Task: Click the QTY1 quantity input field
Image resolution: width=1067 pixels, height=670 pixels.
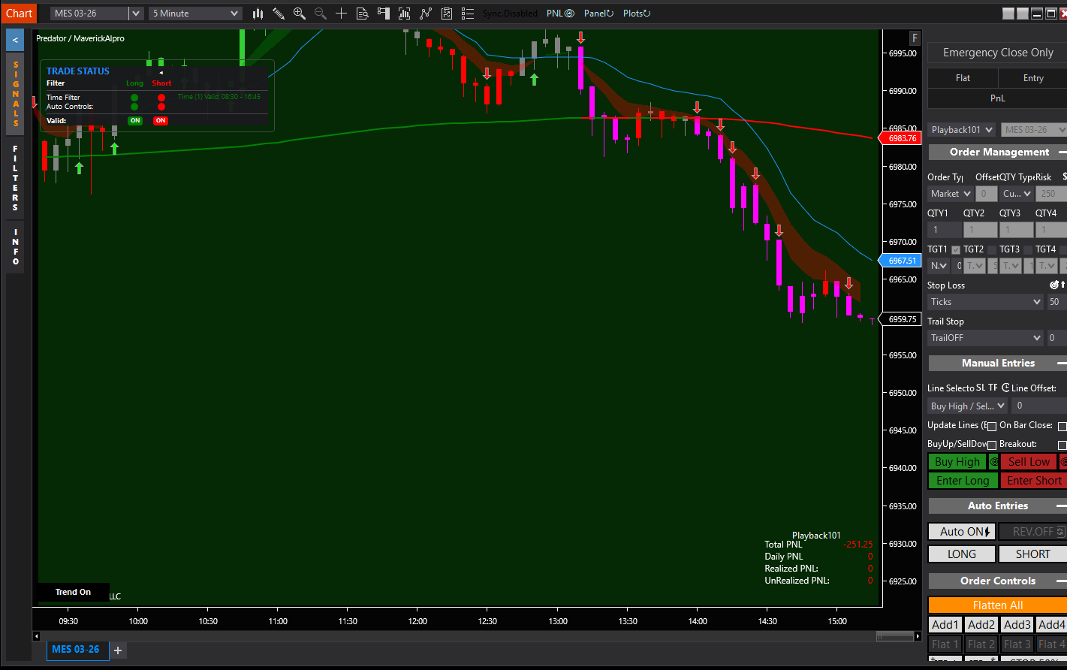Action: pyautogui.click(x=944, y=230)
